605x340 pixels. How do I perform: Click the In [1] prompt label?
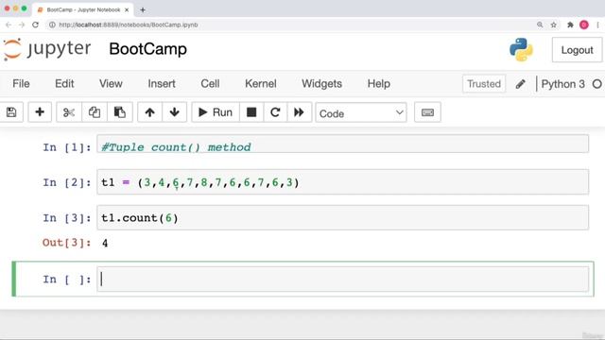point(67,147)
